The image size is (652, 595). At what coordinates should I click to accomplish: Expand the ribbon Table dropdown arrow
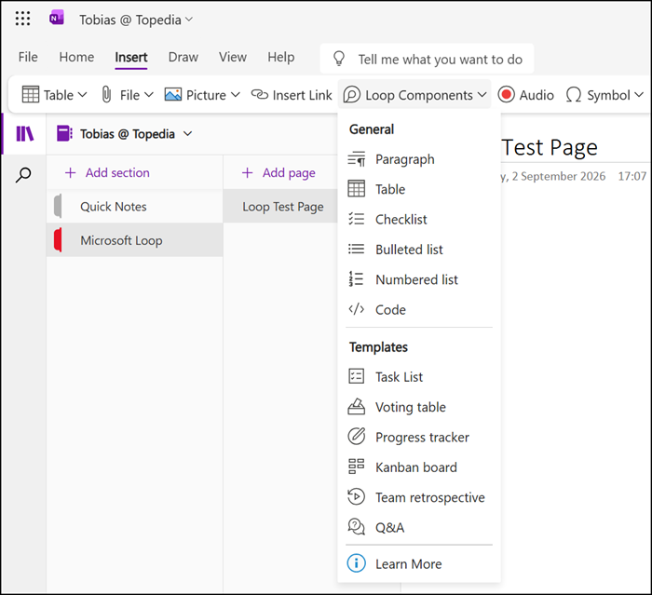pos(82,94)
